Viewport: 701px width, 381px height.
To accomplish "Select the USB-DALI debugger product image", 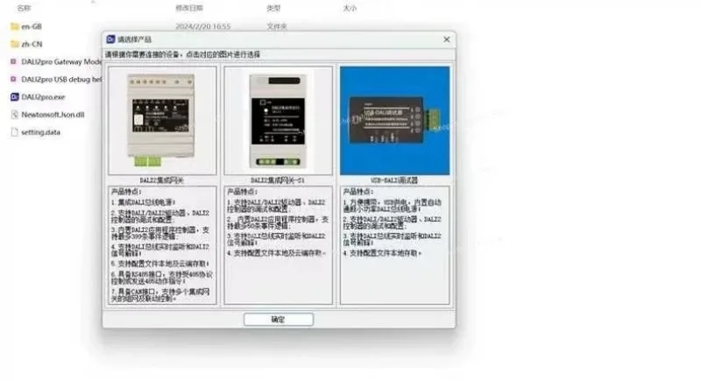I will click(x=395, y=121).
